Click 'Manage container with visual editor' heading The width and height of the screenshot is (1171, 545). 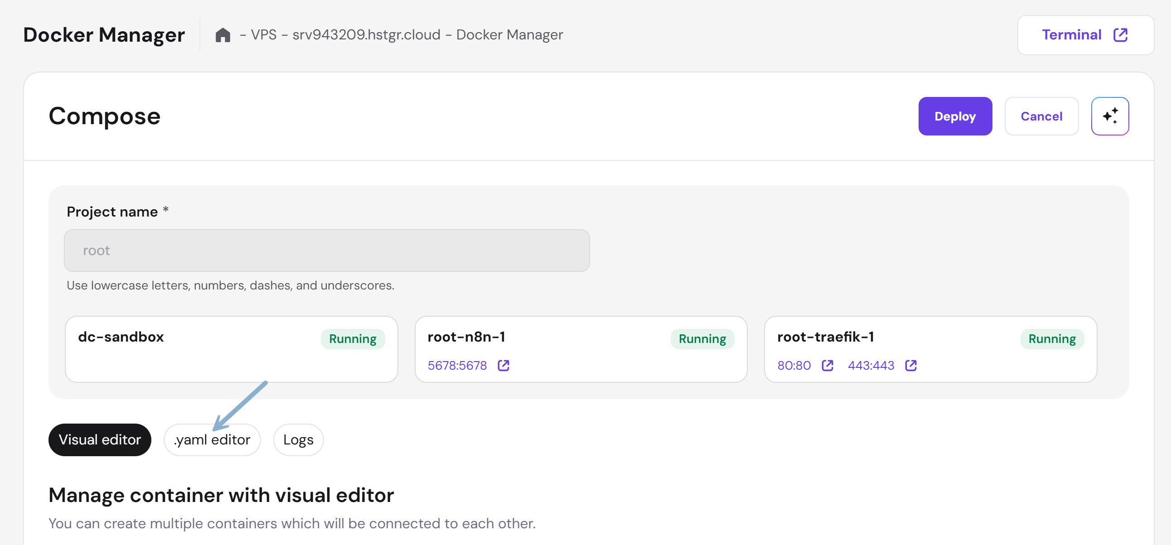click(x=222, y=495)
